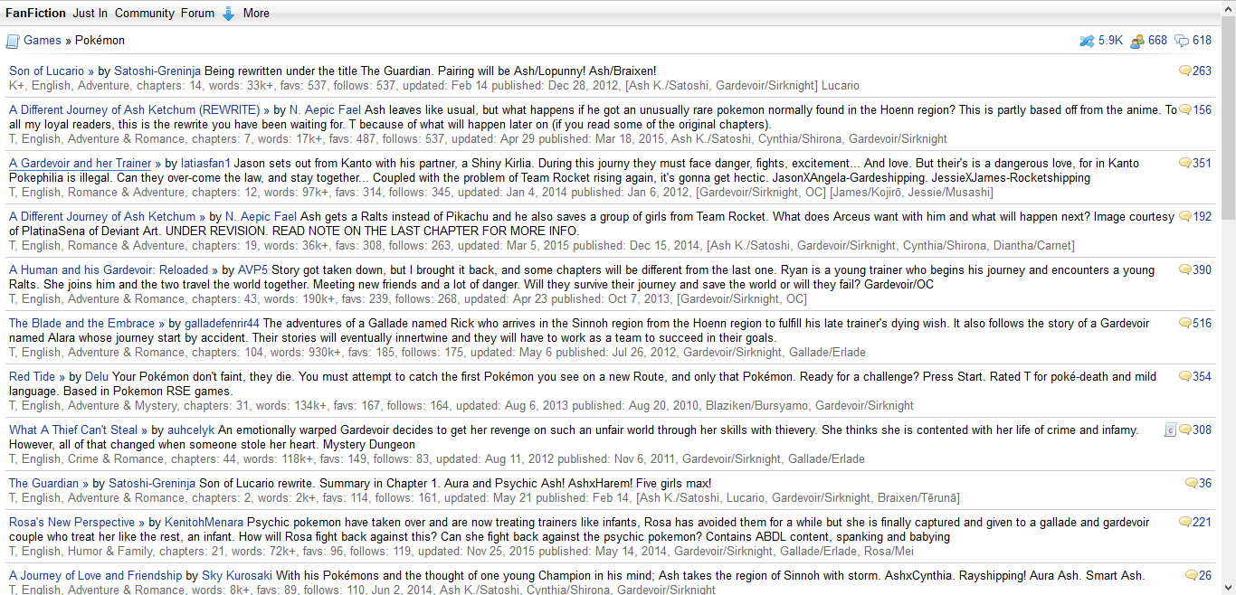View author KenitohMenara's profile
Screen dimensions: 1236x595
[x=203, y=522]
